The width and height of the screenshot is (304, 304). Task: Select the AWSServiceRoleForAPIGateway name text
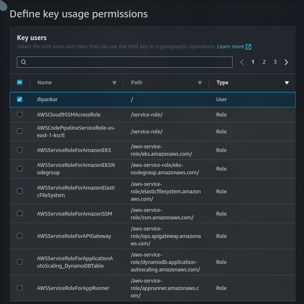pos(74,236)
